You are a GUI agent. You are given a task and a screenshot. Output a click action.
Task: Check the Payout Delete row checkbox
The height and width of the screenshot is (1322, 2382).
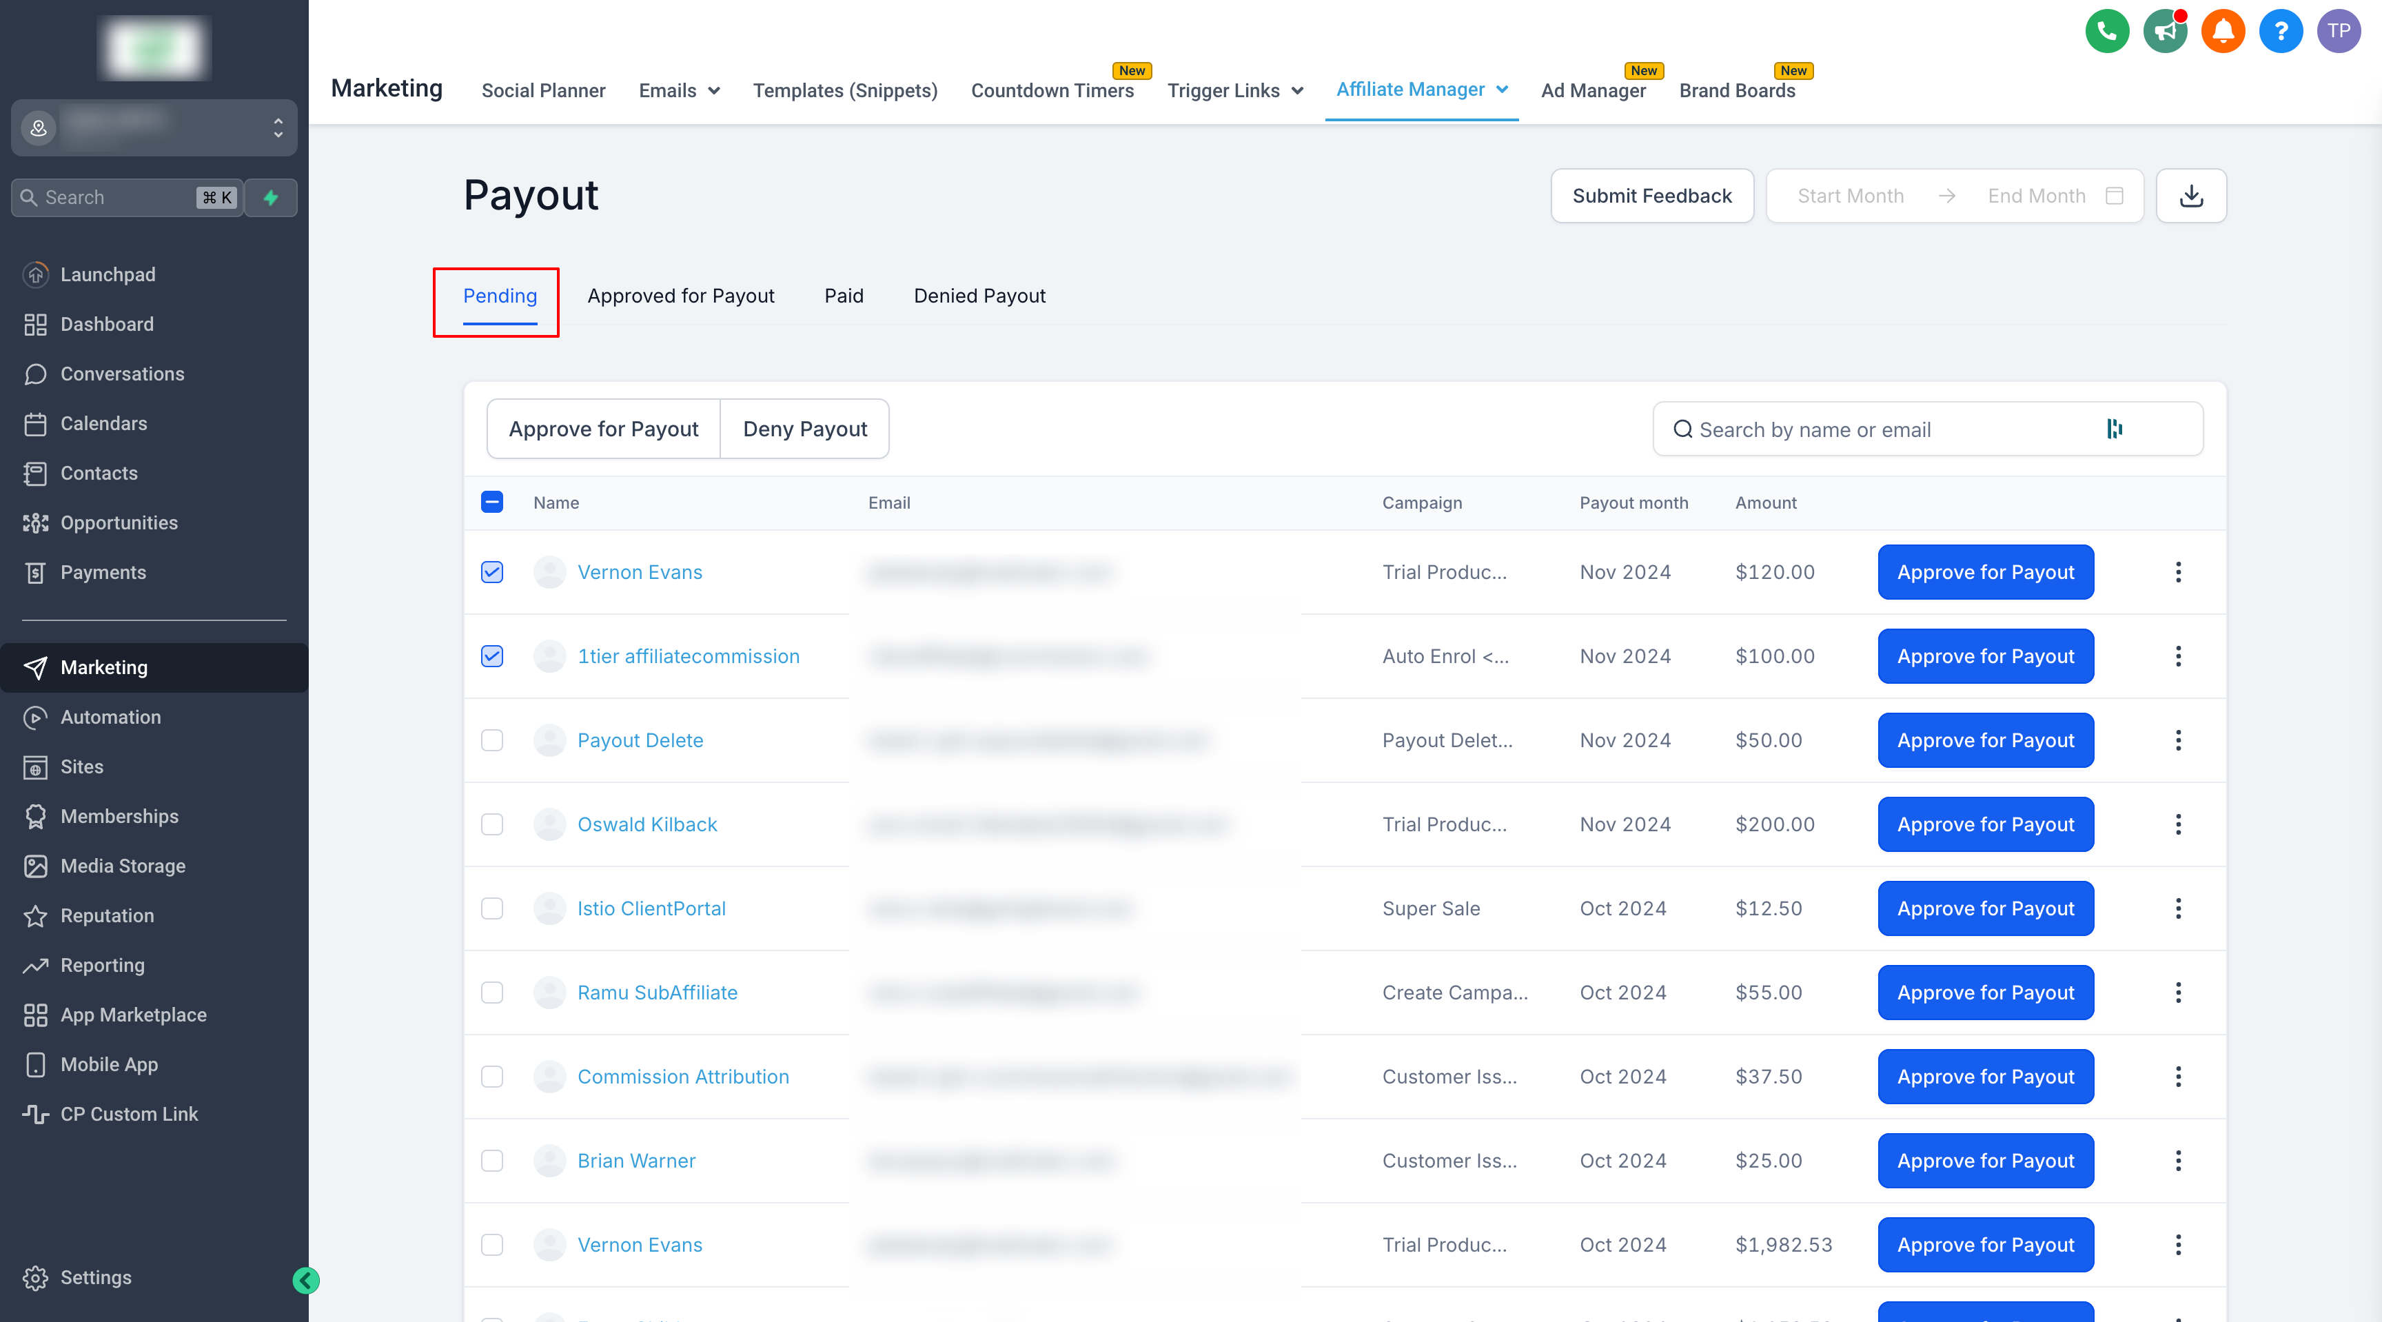point(492,740)
